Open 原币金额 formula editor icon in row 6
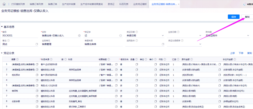Screen dimensions: 253x109 [220, 91]
